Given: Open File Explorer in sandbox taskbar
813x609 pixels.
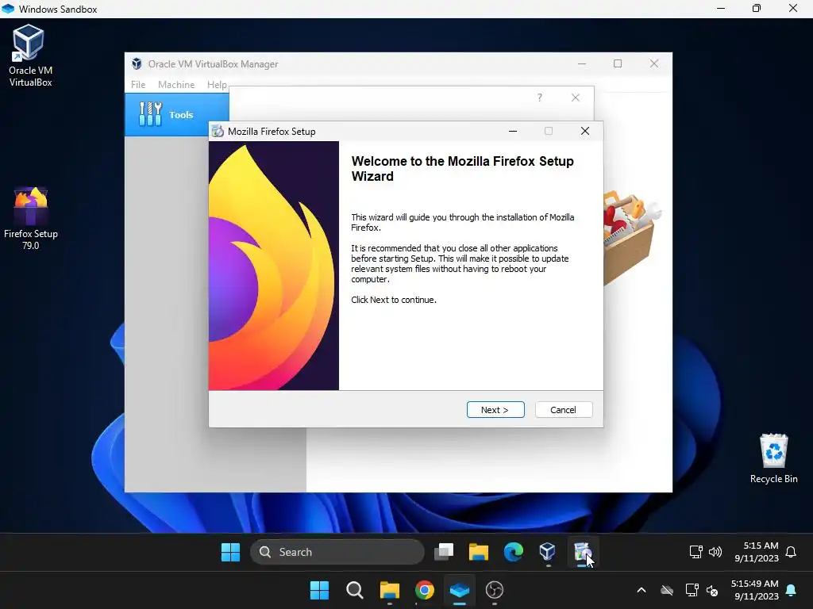Looking at the screenshot, I should (x=479, y=552).
